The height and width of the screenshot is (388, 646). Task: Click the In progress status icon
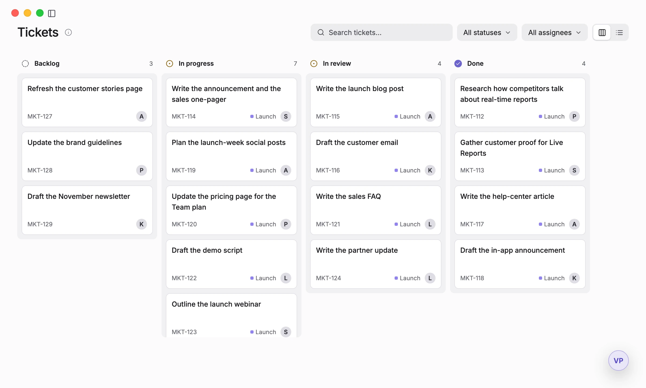(x=170, y=64)
